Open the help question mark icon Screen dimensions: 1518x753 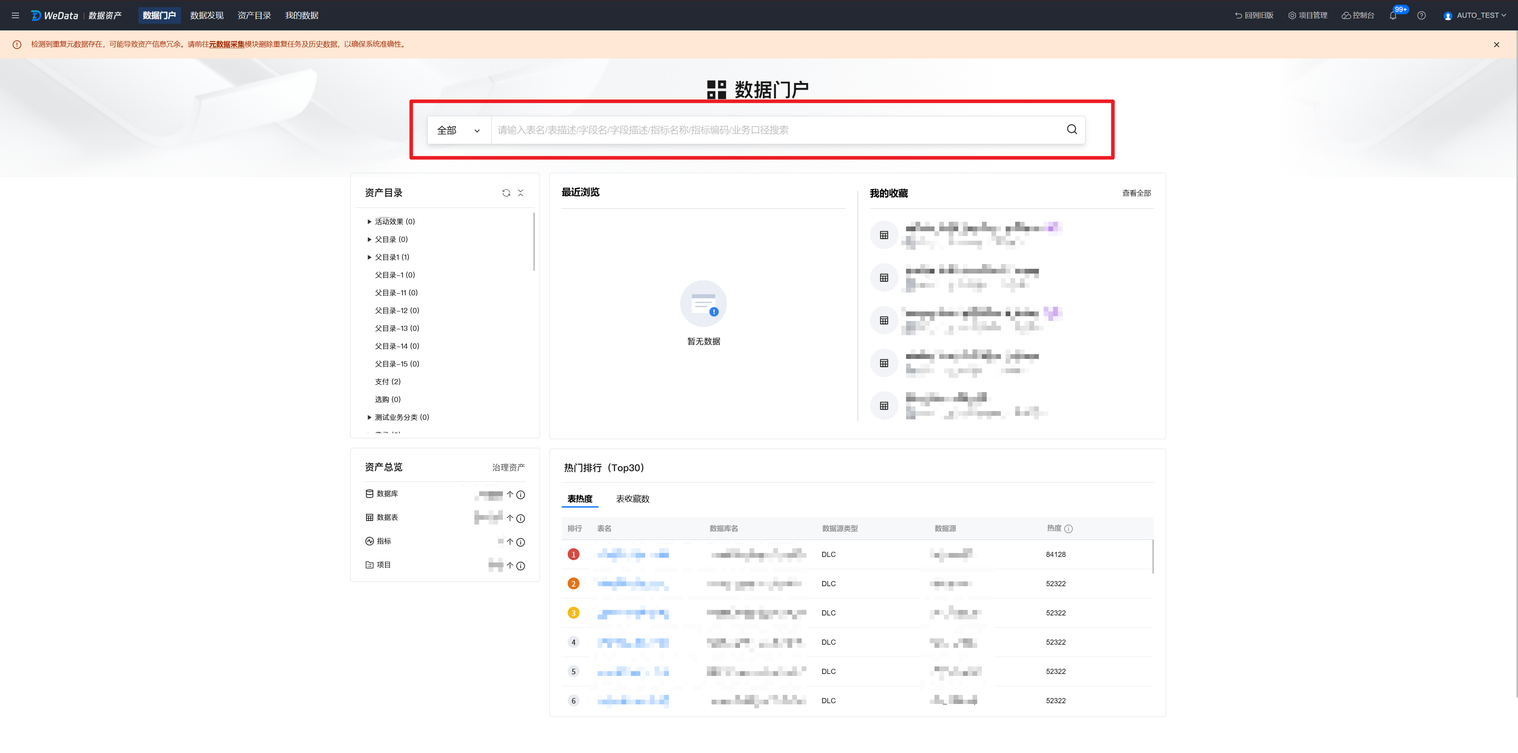[x=1422, y=15]
